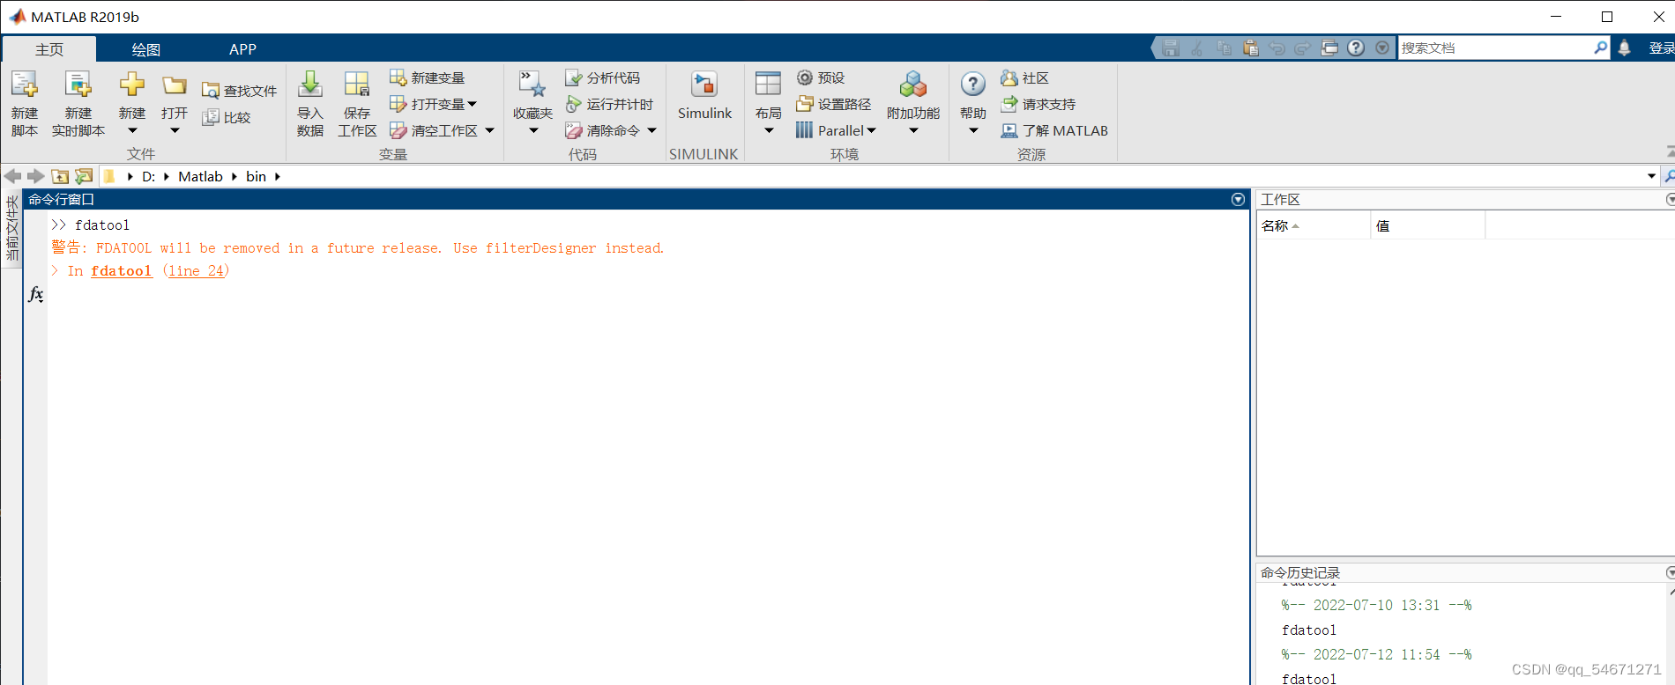Expand the 当前文件夹 side panel
The width and height of the screenshot is (1675, 685).
click(11, 229)
